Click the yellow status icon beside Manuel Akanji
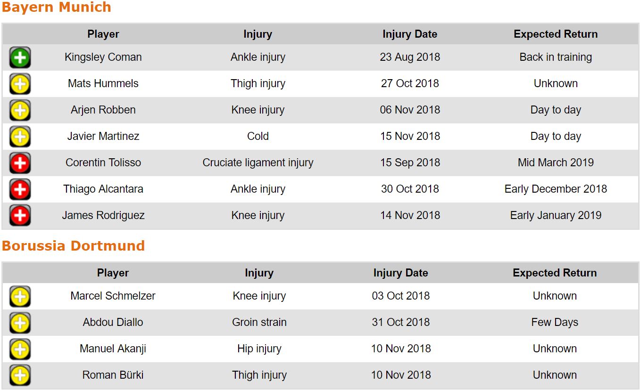This screenshot has height=390, width=640. pos(20,349)
